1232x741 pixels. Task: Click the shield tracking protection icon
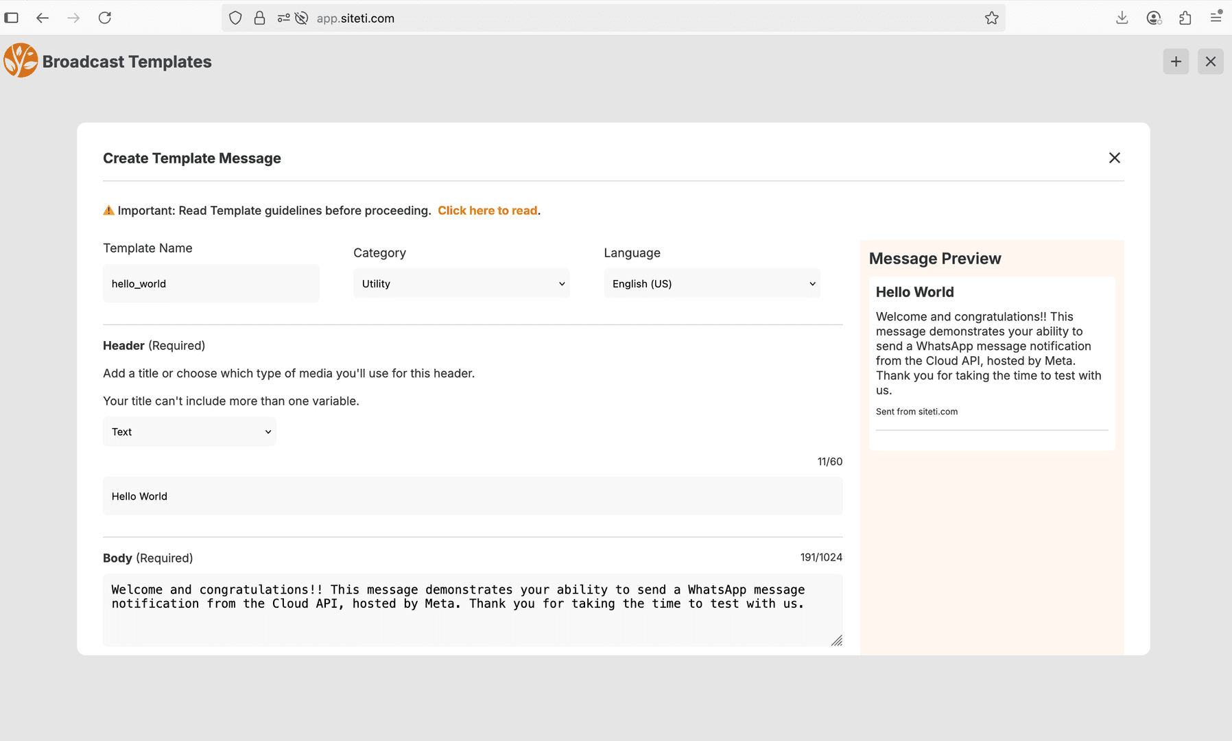235,18
